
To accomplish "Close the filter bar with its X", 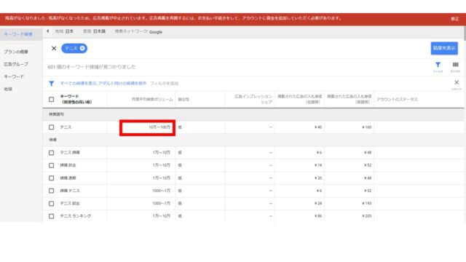I will point(457,82).
